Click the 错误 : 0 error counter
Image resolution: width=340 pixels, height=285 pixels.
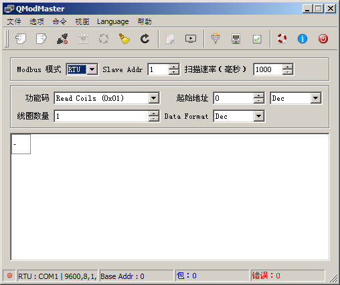click(x=266, y=276)
